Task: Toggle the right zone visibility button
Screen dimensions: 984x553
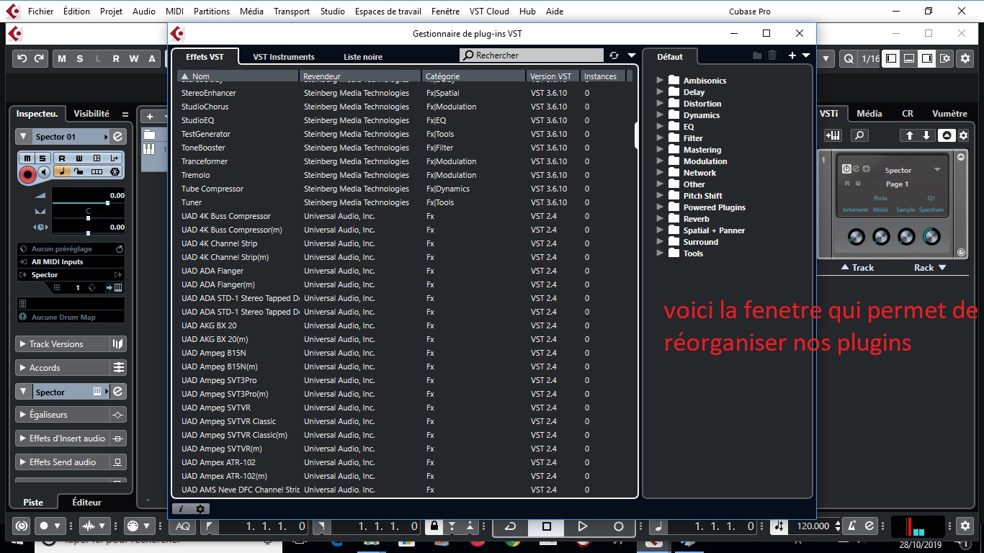Action: pyautogui.click(x=927, y=58)
